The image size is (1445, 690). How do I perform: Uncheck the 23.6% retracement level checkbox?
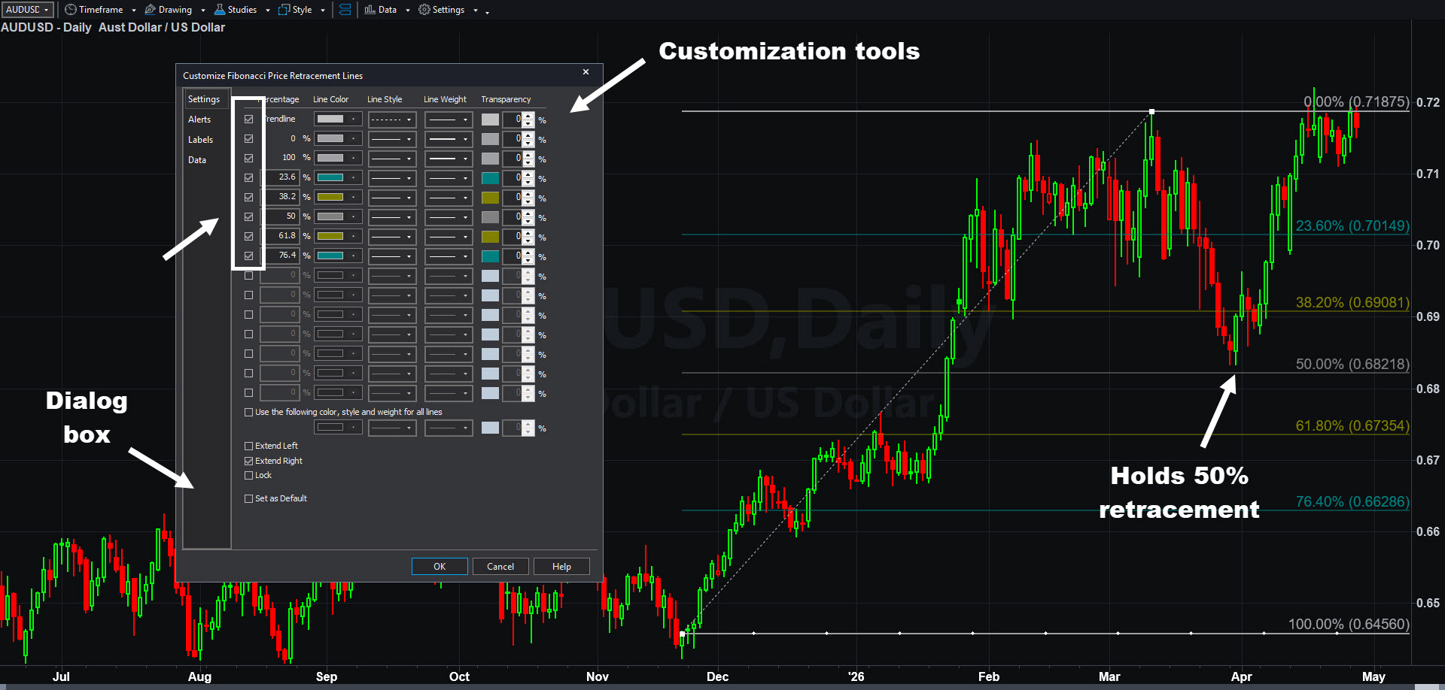248,178
